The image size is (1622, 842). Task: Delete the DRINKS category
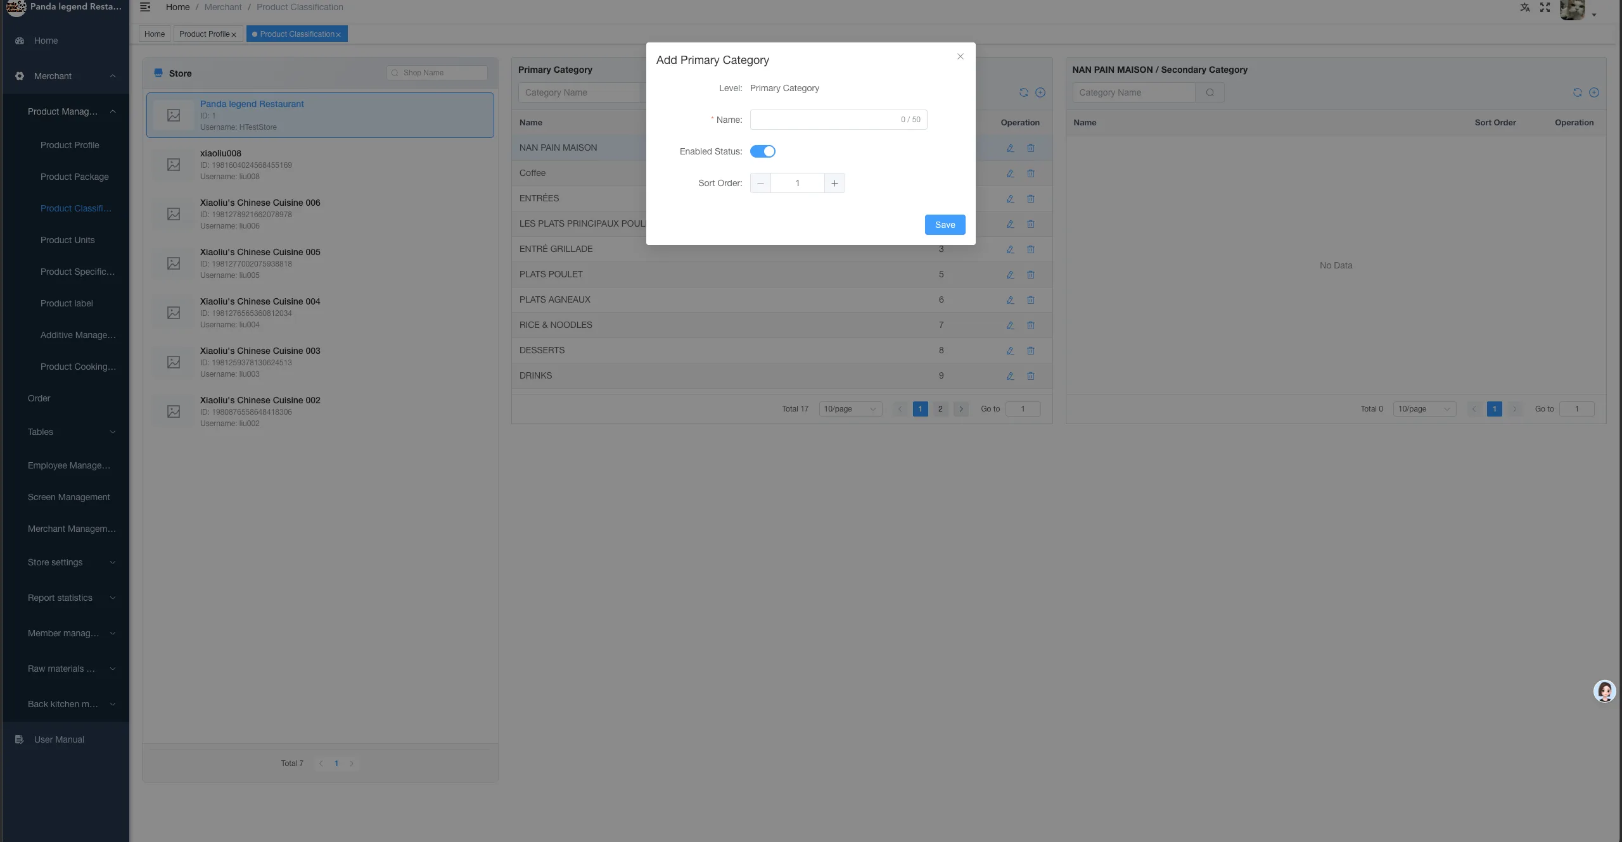[x=1031, y=376]
